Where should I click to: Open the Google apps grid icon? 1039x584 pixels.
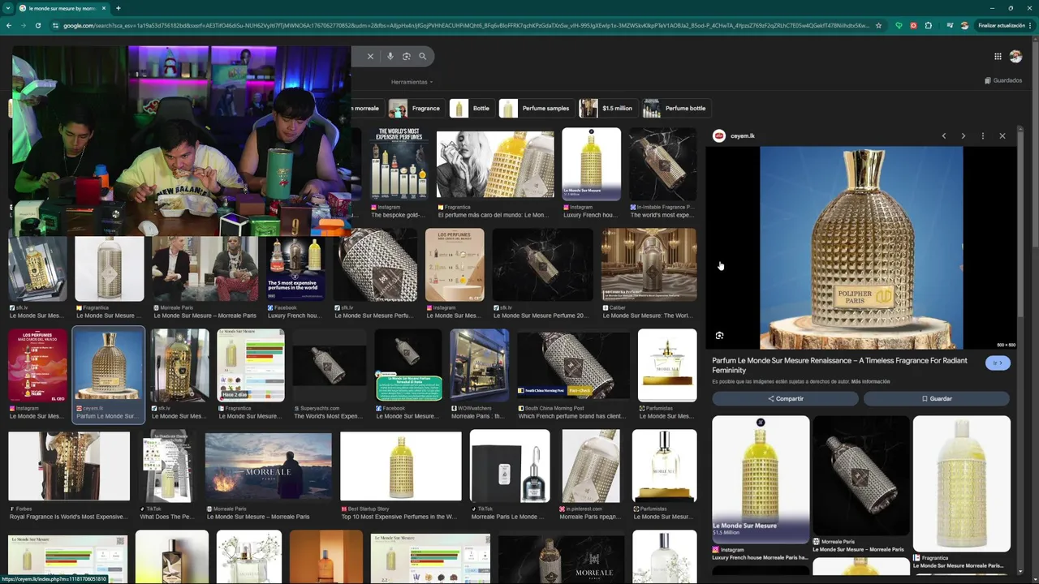998,56
